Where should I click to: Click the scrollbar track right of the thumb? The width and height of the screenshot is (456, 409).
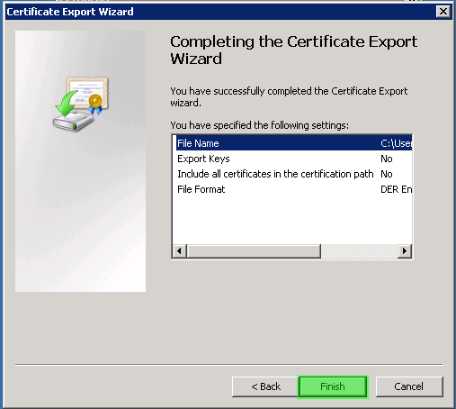tap(360, 250)
